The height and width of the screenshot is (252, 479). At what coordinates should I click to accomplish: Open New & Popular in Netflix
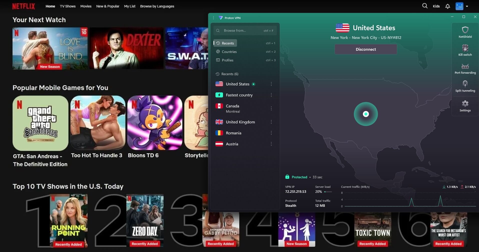click(x=108, y=6)
